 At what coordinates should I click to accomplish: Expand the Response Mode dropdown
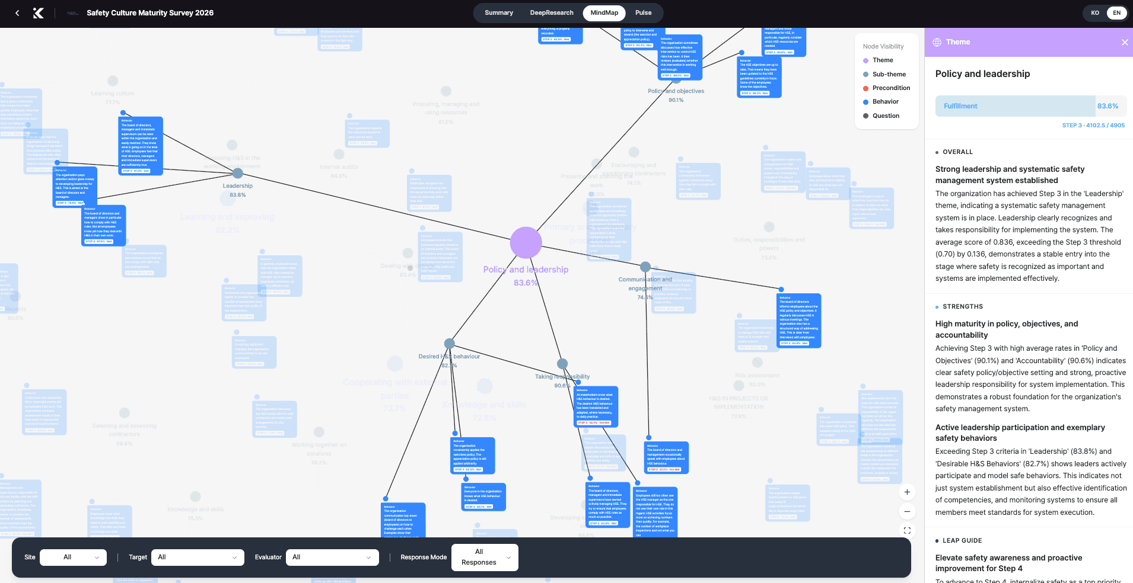485,558
